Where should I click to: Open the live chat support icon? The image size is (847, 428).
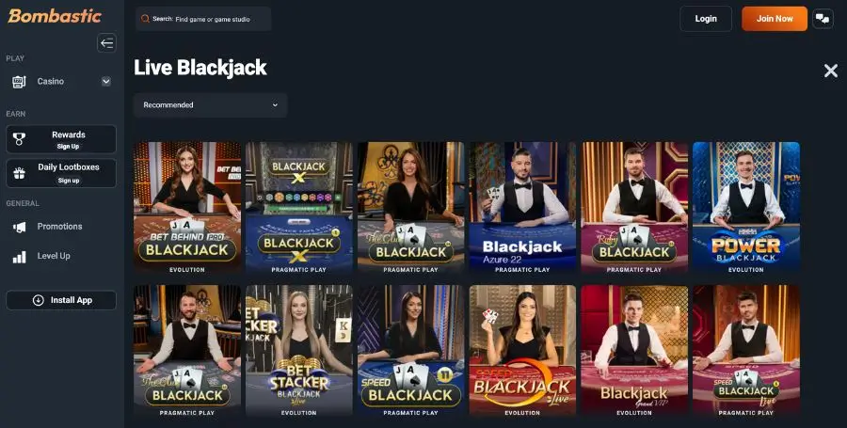tap(823, 19)
